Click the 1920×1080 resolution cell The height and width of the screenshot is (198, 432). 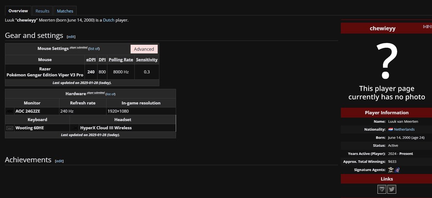click(141, 111)
